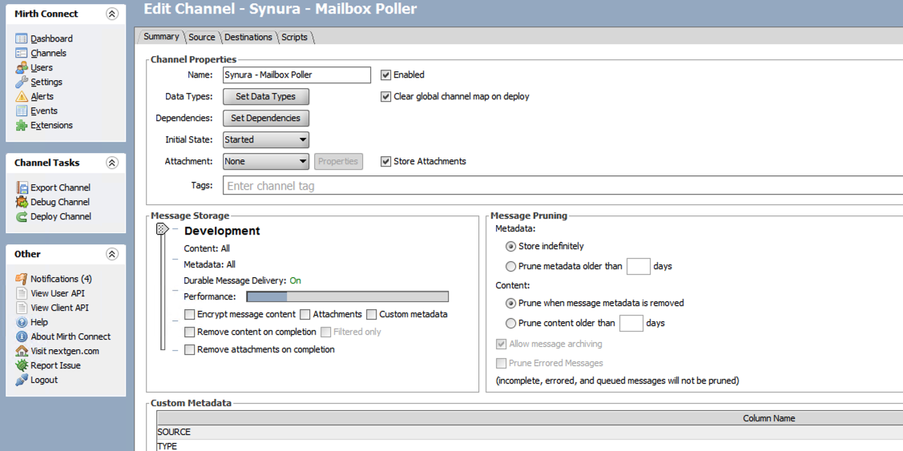
Task: Switch to the Source tab
Action: (202, 37)
